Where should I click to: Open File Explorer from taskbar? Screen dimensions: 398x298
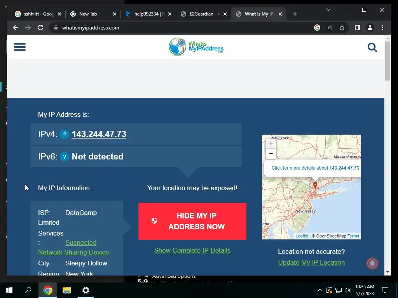click(67, 290)
